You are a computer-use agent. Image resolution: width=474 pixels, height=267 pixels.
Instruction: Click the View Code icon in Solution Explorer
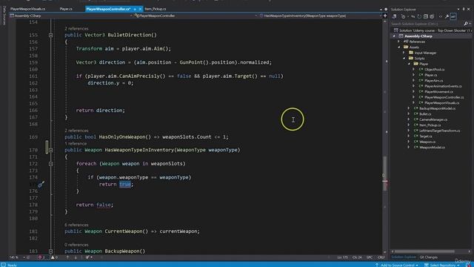tap(441, 16)
